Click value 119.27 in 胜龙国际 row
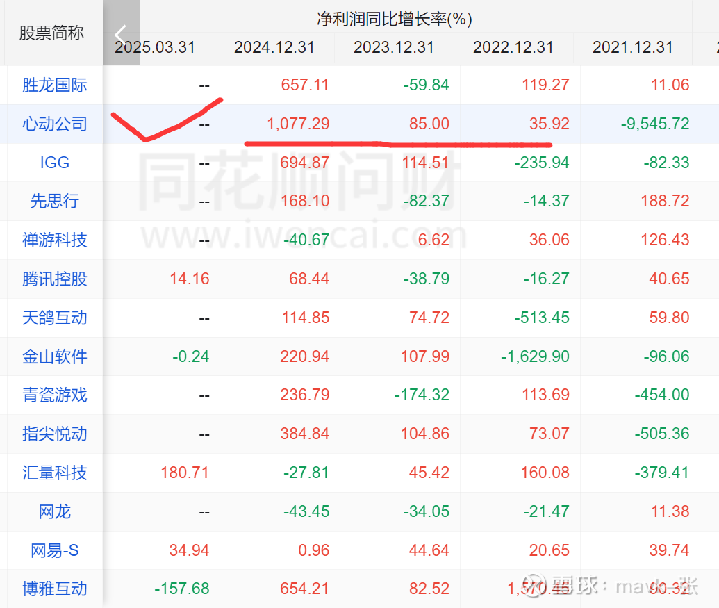This screenshot has width=719, height=608. click(545, 85)
